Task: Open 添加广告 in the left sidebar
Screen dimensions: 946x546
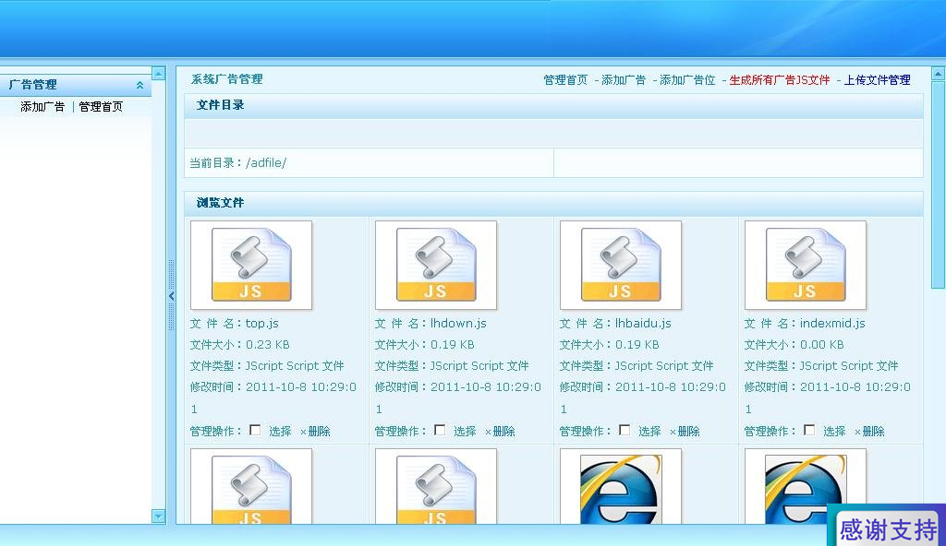Action: pos(42,107)
